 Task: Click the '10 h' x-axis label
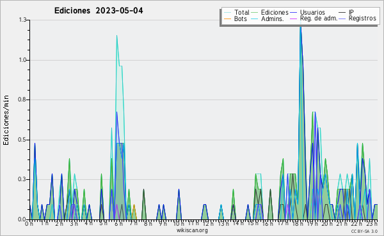(179, 224)
